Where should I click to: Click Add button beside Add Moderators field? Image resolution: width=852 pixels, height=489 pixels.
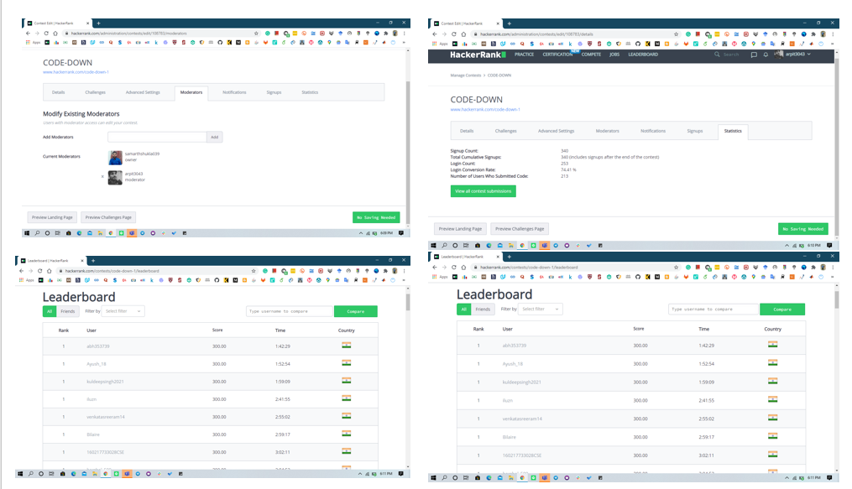[215, 137]
